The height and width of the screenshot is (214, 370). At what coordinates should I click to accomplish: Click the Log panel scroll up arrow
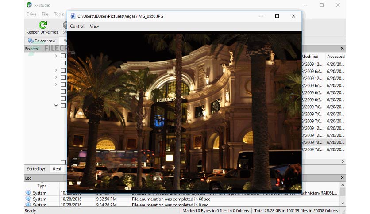(343, 185)
